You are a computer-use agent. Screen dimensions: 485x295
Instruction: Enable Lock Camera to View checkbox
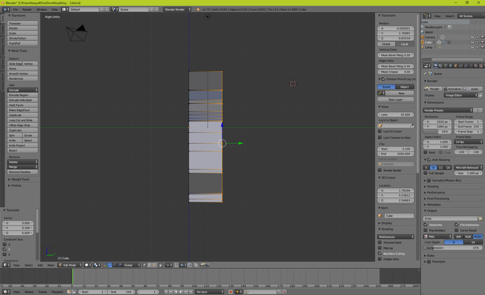pos(380,138)
